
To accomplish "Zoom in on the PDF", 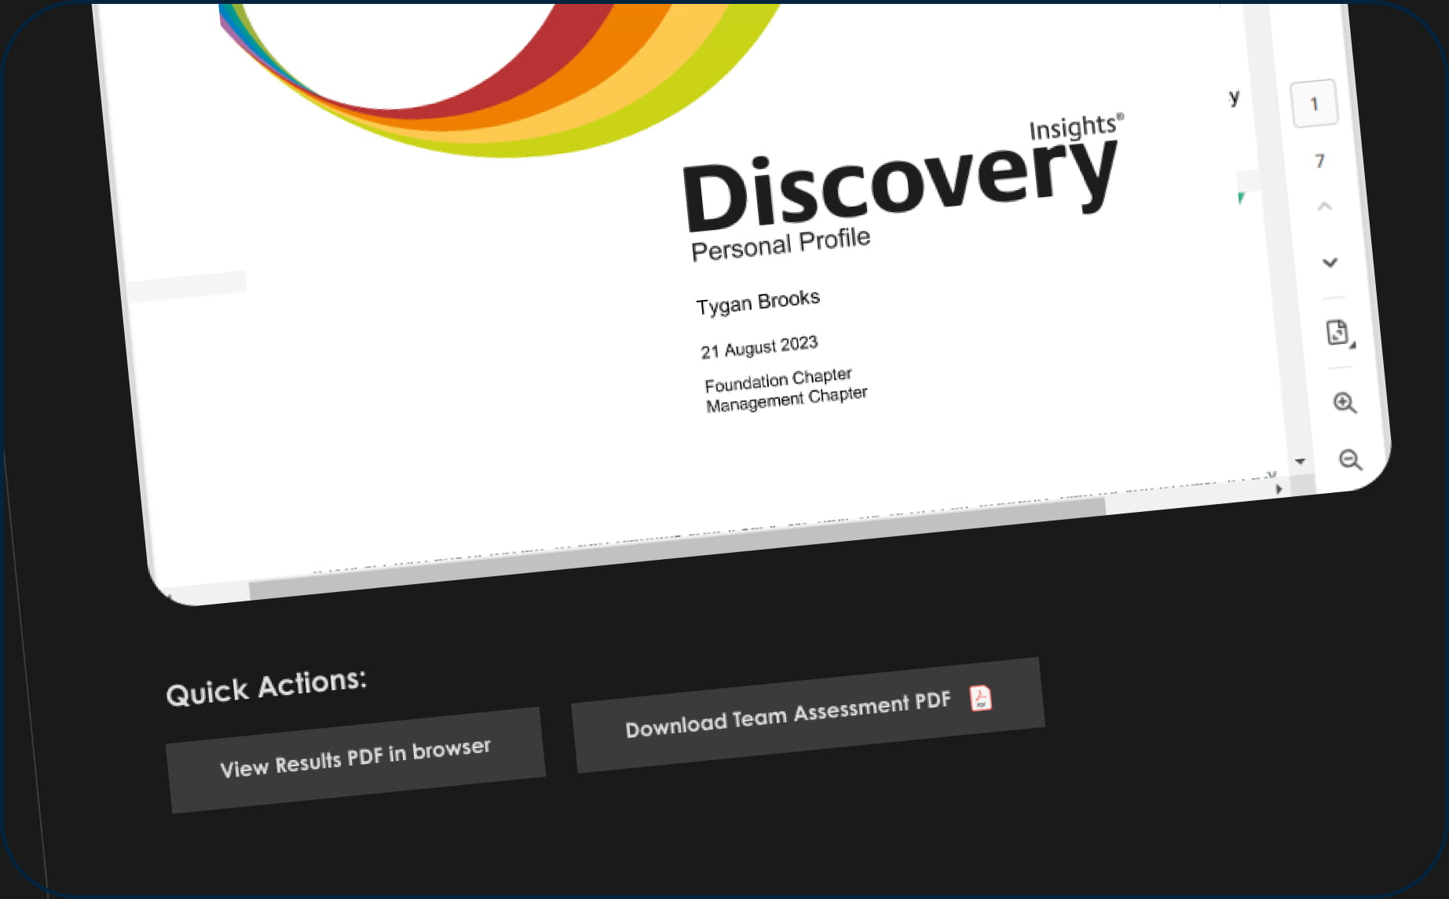I will coord(1345,403).
